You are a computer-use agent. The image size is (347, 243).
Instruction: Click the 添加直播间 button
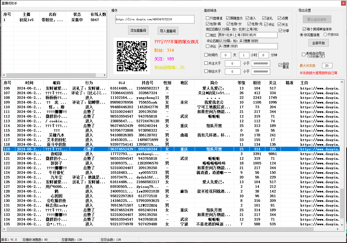pyautogui.click(x=138, y=30)
